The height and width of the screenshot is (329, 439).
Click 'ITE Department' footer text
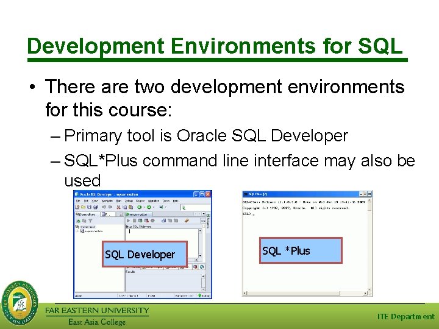pyautogui.click(x=406, y=317)
